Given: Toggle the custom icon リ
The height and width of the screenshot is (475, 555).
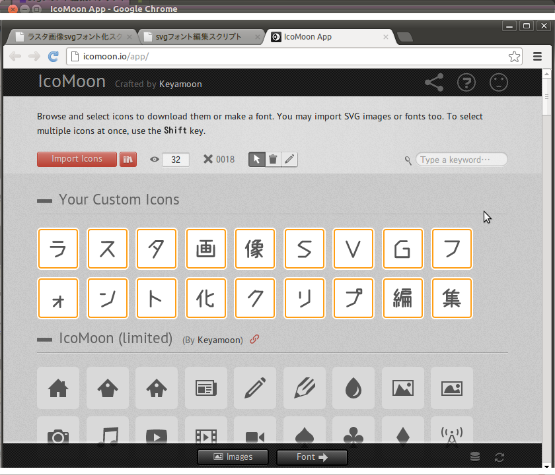Looking at the screenshot, I should (304, 298).
